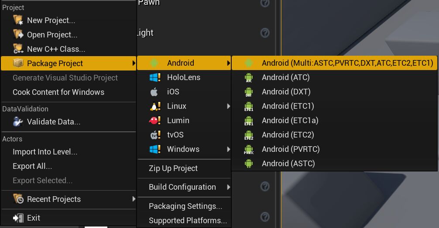
Task: Select Zip Up Project
Action: (173, 168)
